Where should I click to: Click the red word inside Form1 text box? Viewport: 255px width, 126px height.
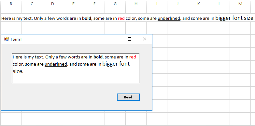coord(133,57)
